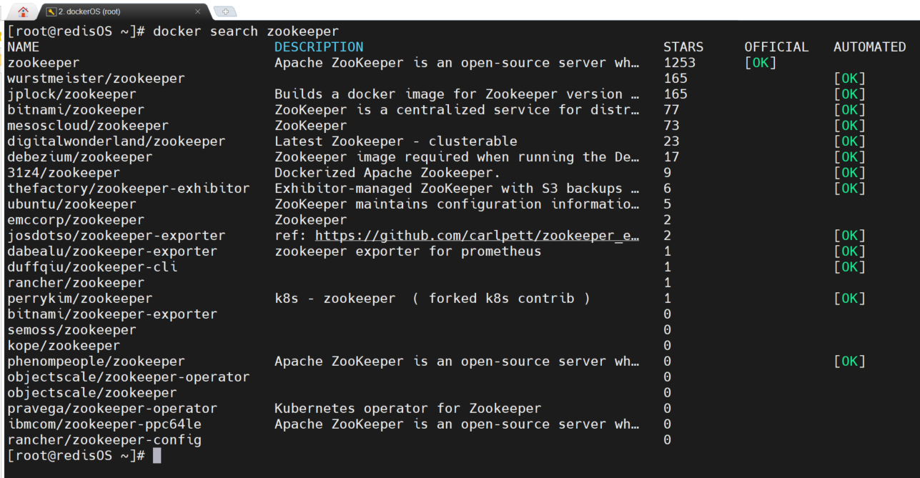Open a new terminal tab with plus button
The width and height of the screenshot is (920, 478).
(x=224, y=11)
